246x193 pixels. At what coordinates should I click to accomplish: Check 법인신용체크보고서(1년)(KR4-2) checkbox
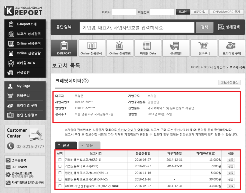click(x=60, y=179)
